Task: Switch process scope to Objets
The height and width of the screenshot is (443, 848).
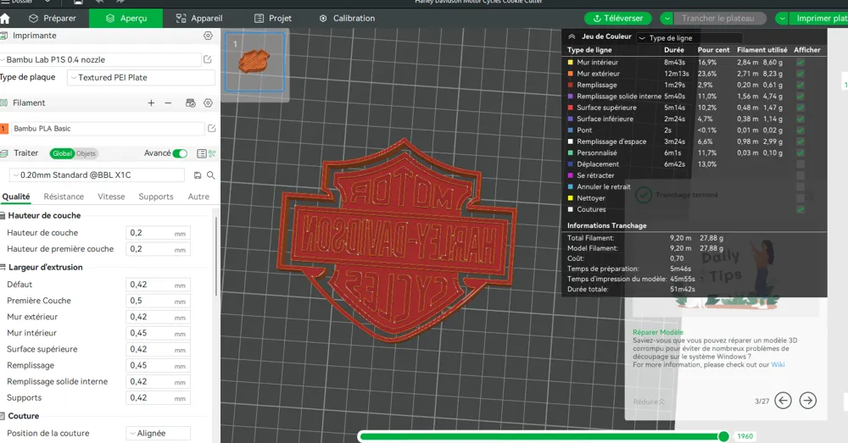Action: [x=86, y=153]
